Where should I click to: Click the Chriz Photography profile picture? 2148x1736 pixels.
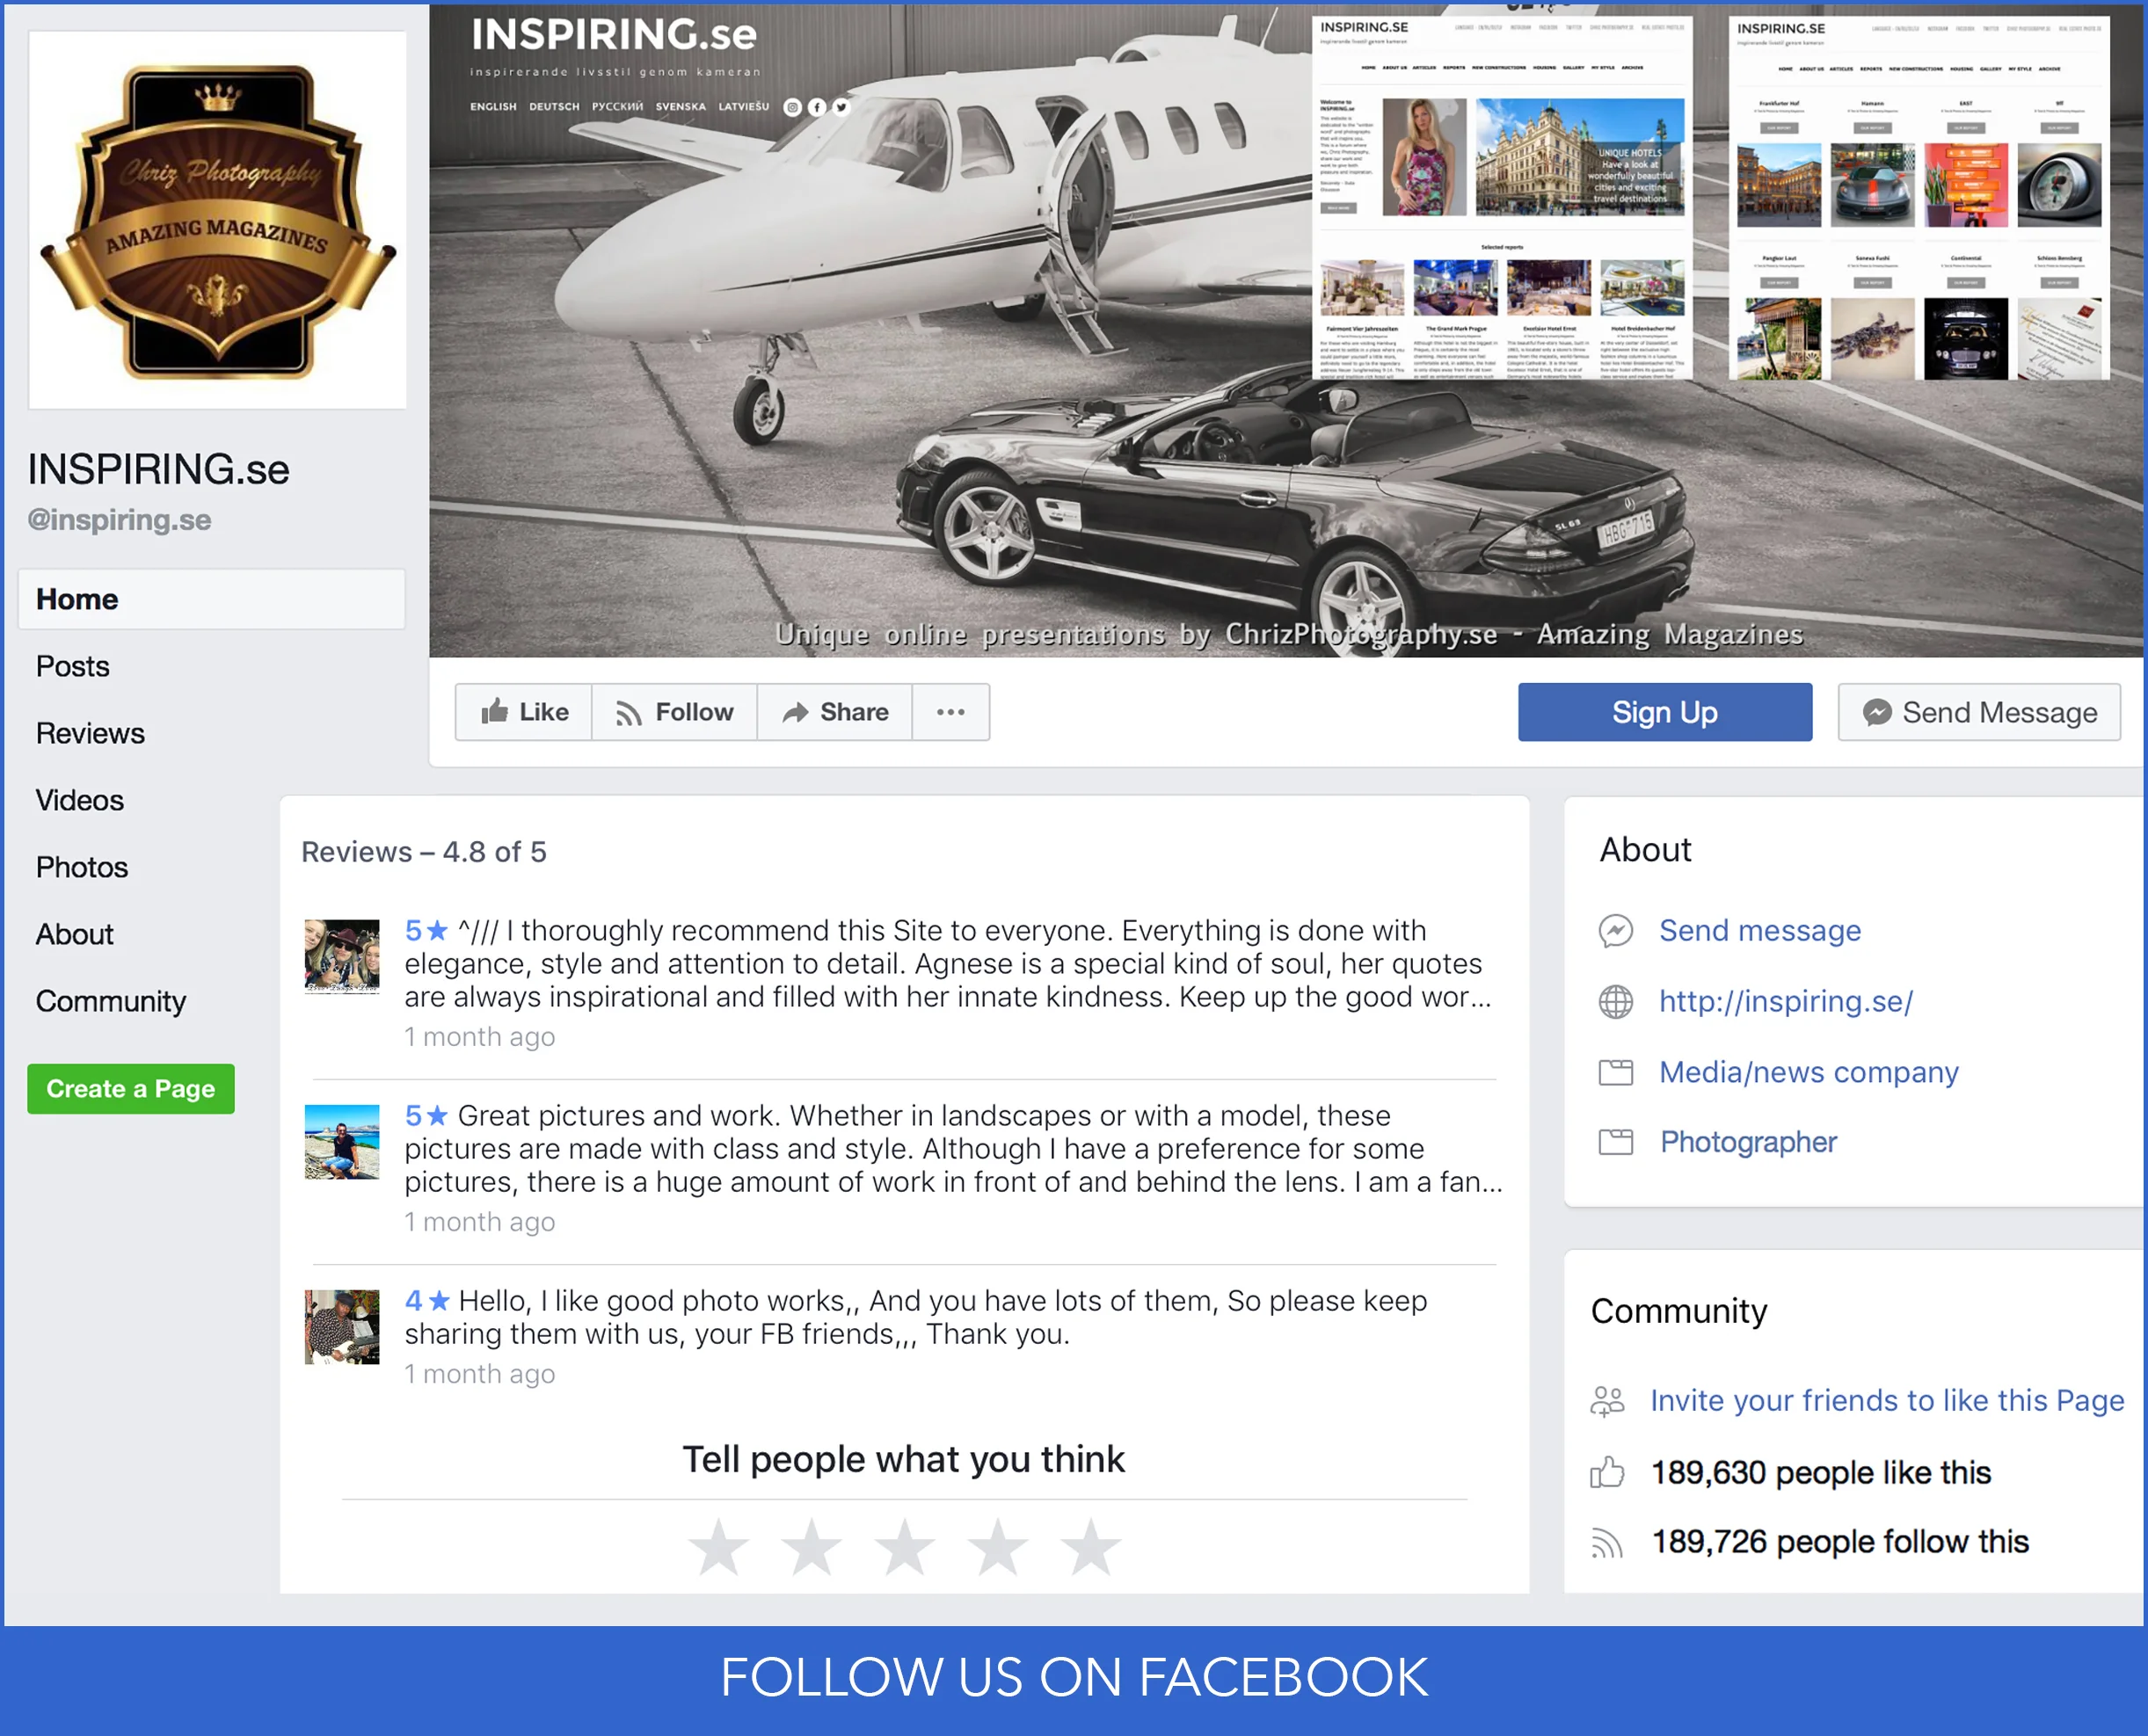point(217,220)
